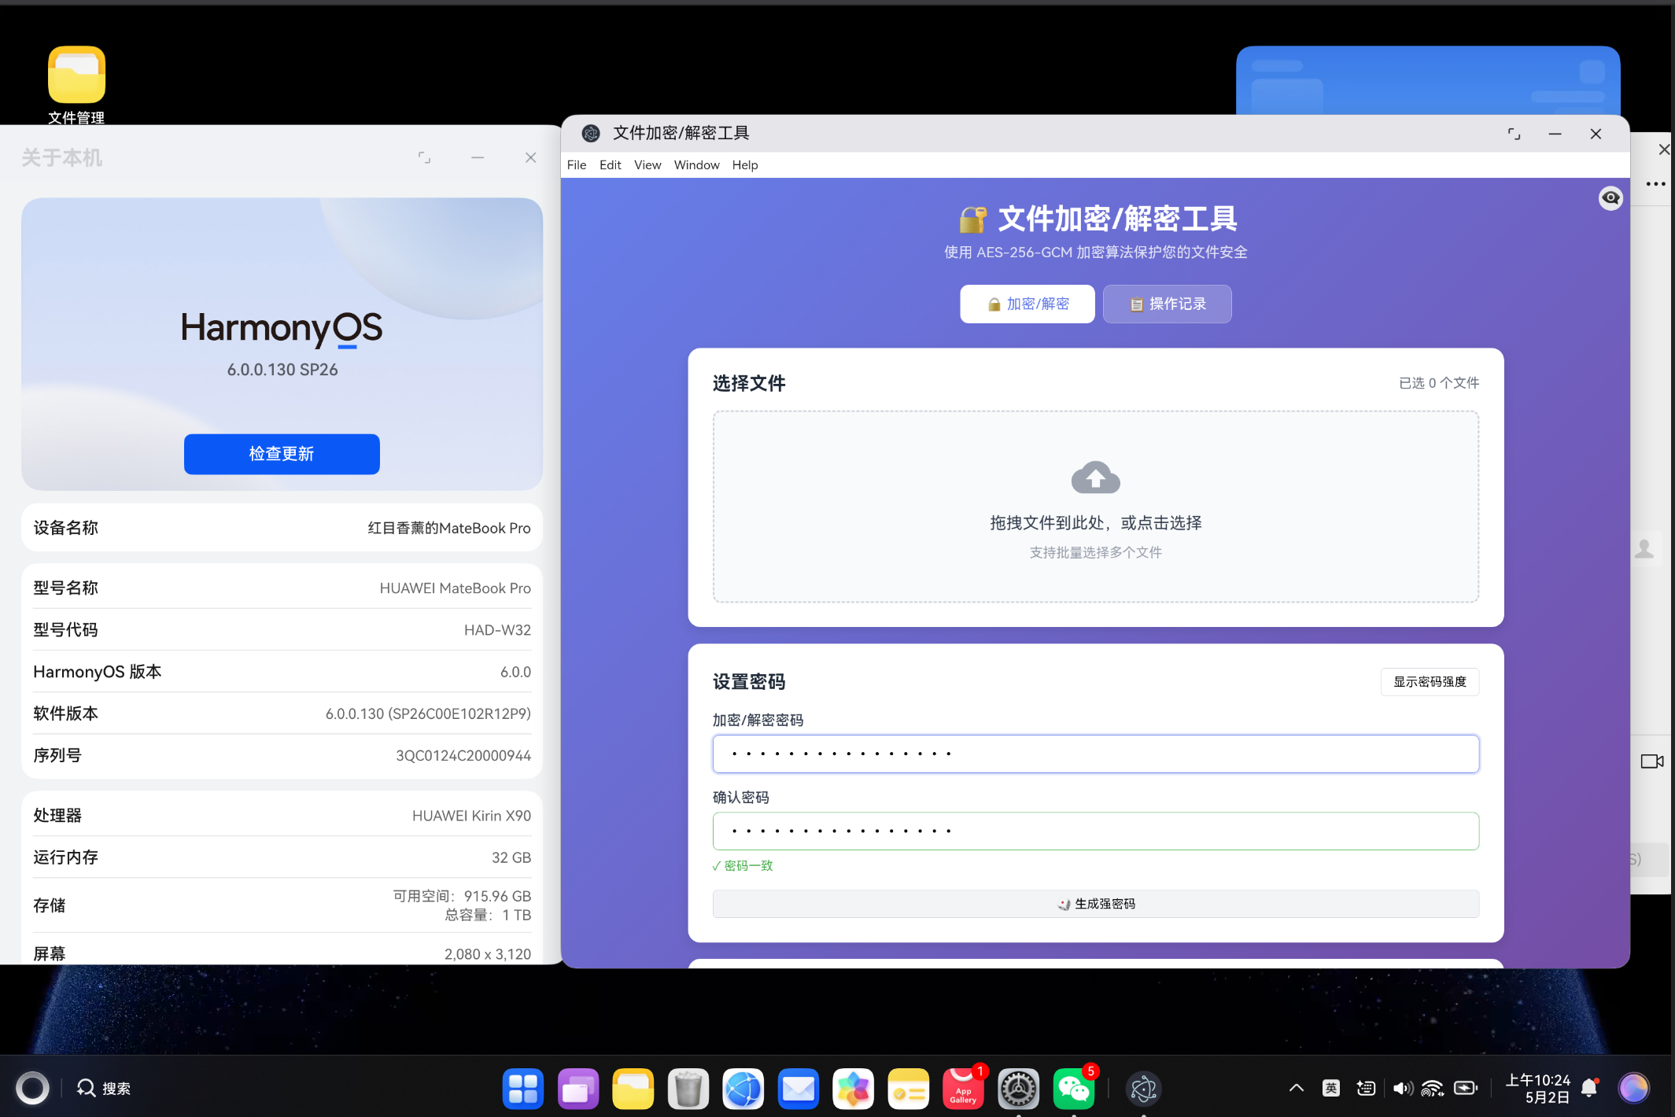Close the 关于本机 window
The height and width of the screenshot is (1117, 1675).
click(531, 157)
